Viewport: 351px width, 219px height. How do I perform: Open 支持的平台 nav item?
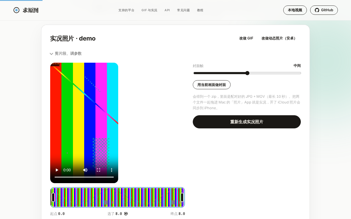click(126, 10)
